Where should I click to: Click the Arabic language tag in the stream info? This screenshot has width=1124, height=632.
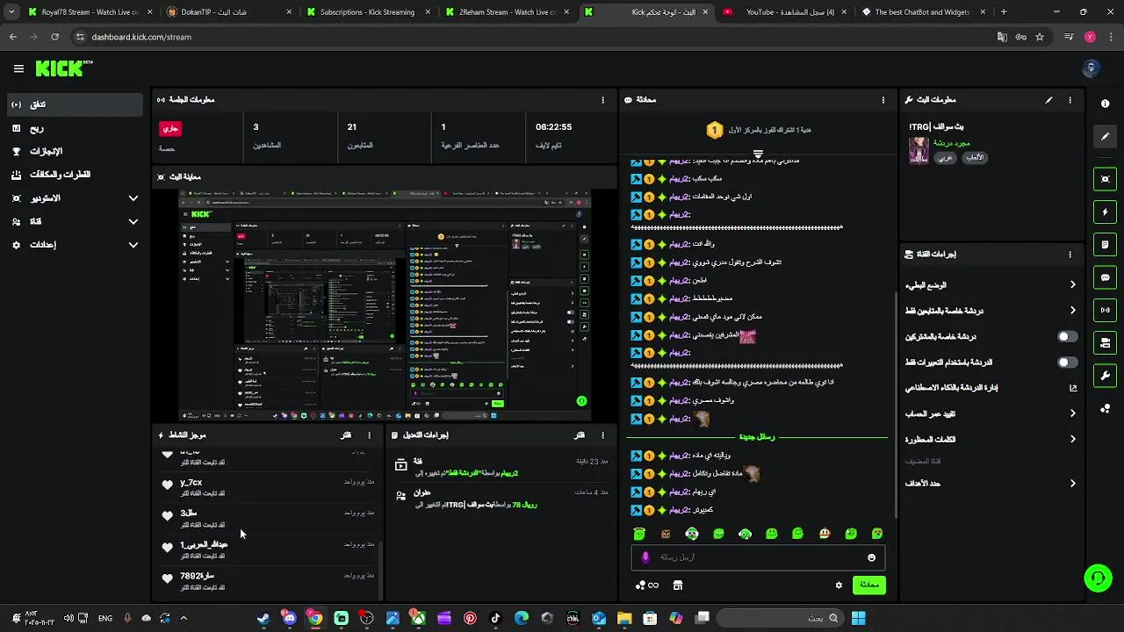click(945, 158)
